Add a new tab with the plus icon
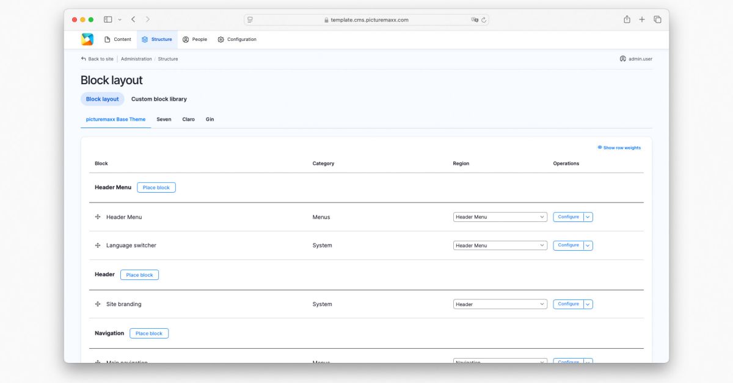Image resolution: width=733 pixels, height=383 pixels. click(x=642, y=20)
